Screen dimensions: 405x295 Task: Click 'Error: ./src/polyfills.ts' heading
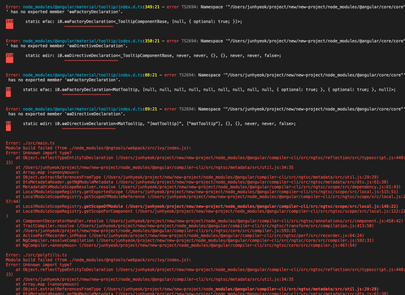coord(37,255)
